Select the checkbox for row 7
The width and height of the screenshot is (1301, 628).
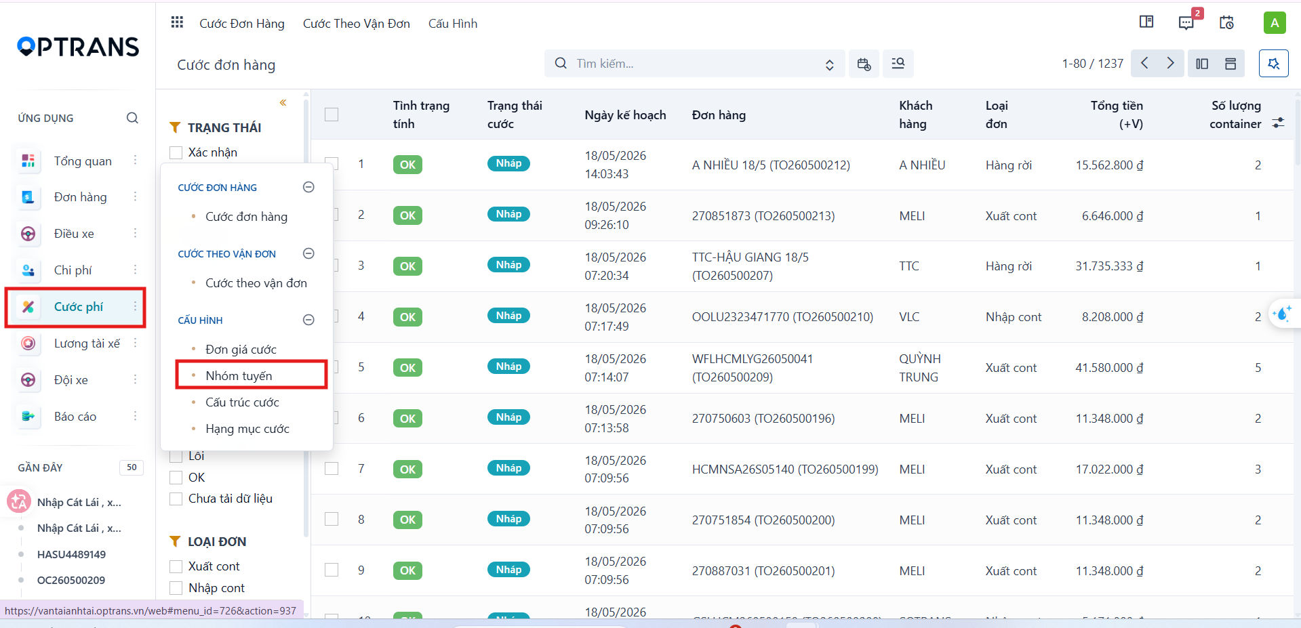pos(332,469)
